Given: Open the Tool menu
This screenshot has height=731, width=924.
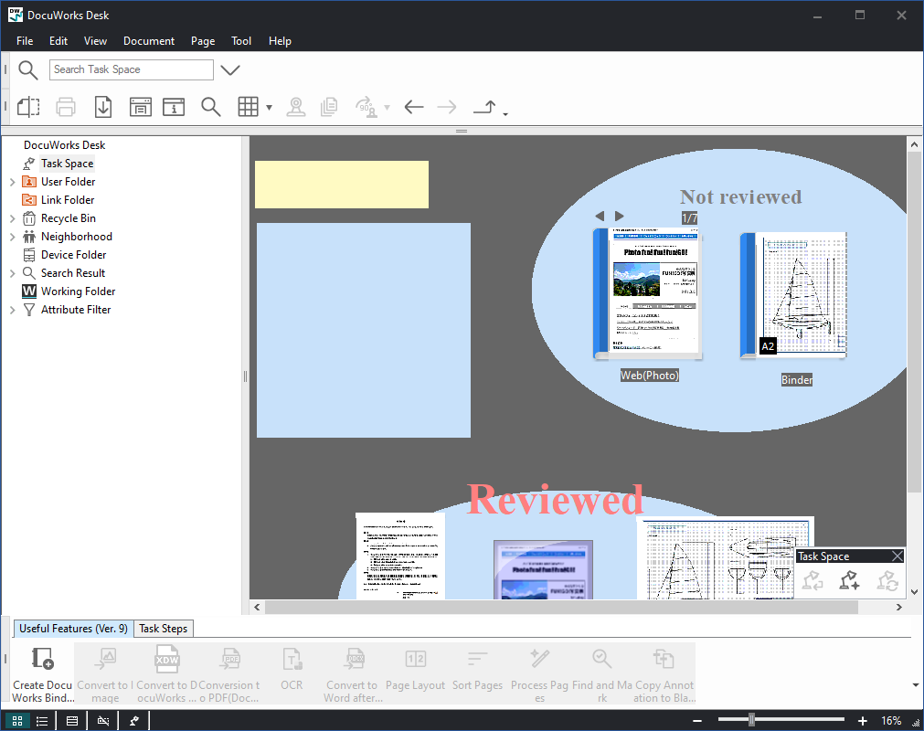Looking at the screenshot, I should coord(241,41).
